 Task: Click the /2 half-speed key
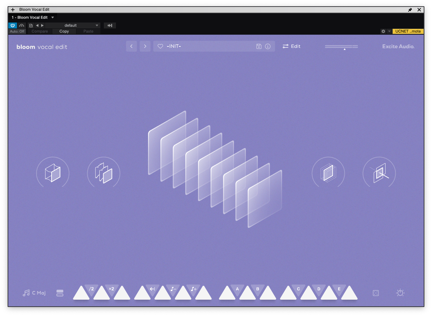point(91,289)
